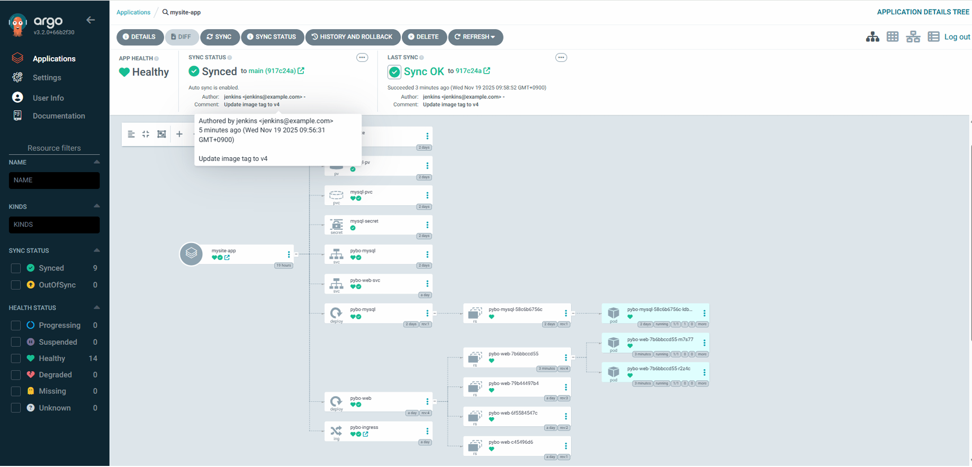Open the main (917c24a) revision link

click(x=272, y=71)
